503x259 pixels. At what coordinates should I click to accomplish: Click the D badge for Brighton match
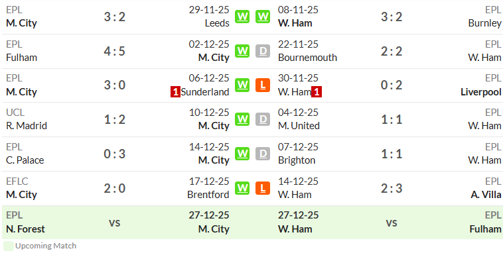(x=263, y=154)
